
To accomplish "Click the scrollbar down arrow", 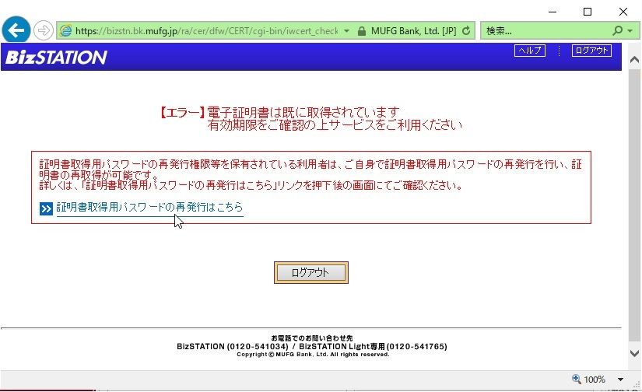I will click(x=634, y=353).
